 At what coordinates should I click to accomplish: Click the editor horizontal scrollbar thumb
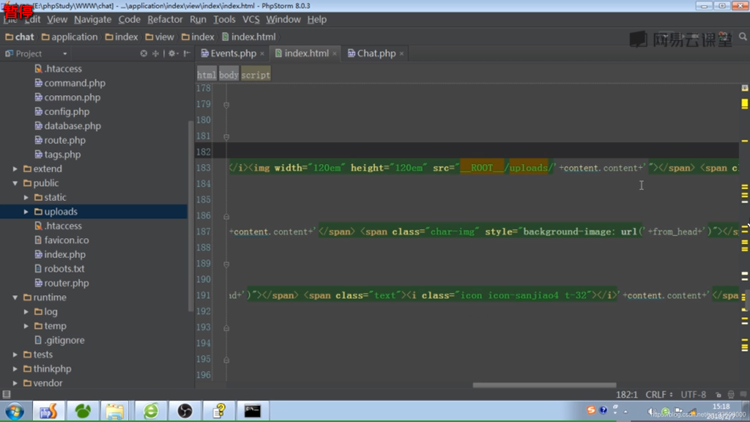click(544, 385)
